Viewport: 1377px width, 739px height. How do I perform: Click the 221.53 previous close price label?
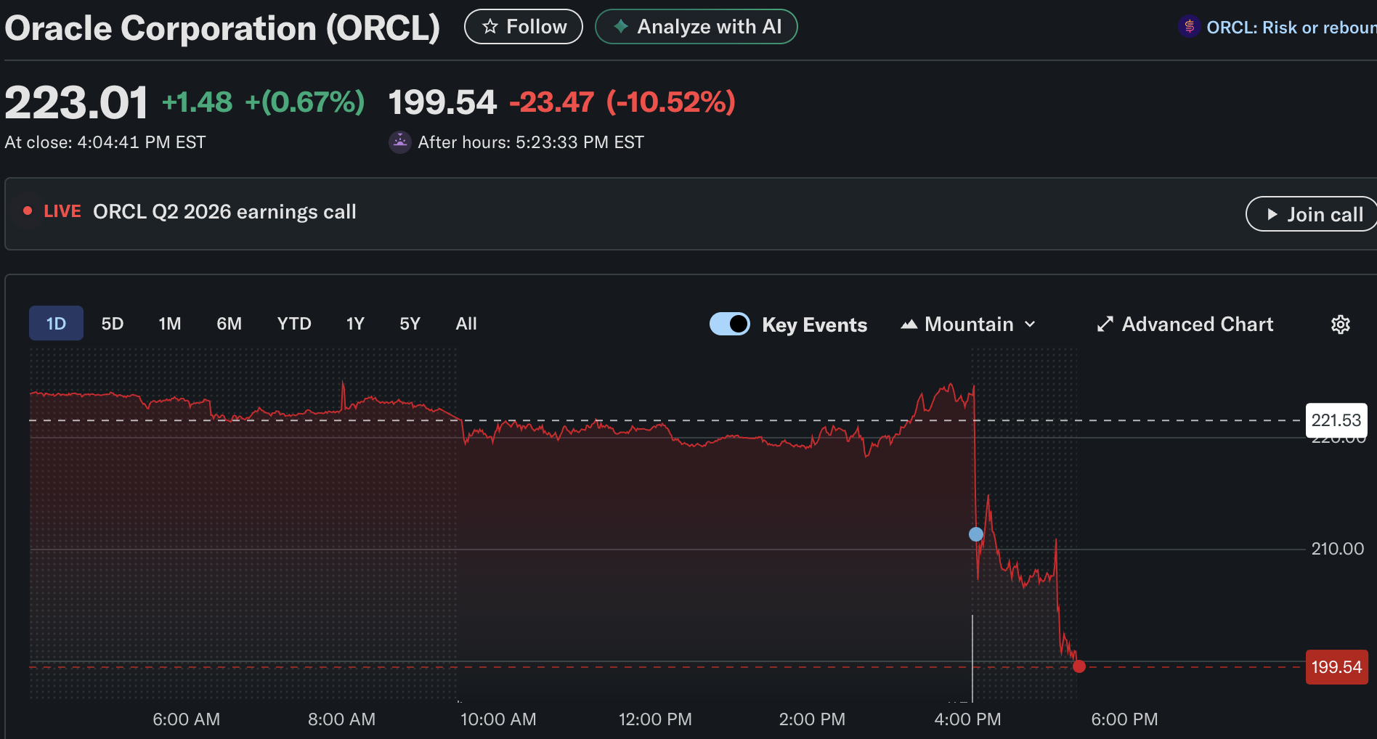click(x=1336, y=420)
